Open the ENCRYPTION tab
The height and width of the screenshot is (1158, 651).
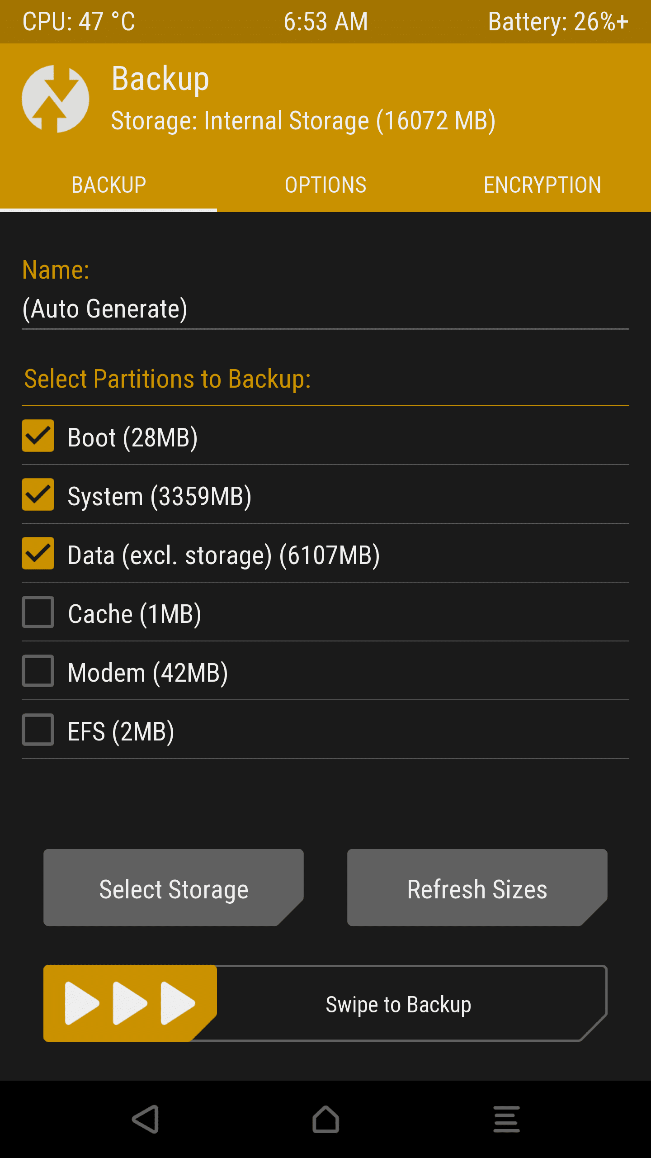[x=542, y=185]
